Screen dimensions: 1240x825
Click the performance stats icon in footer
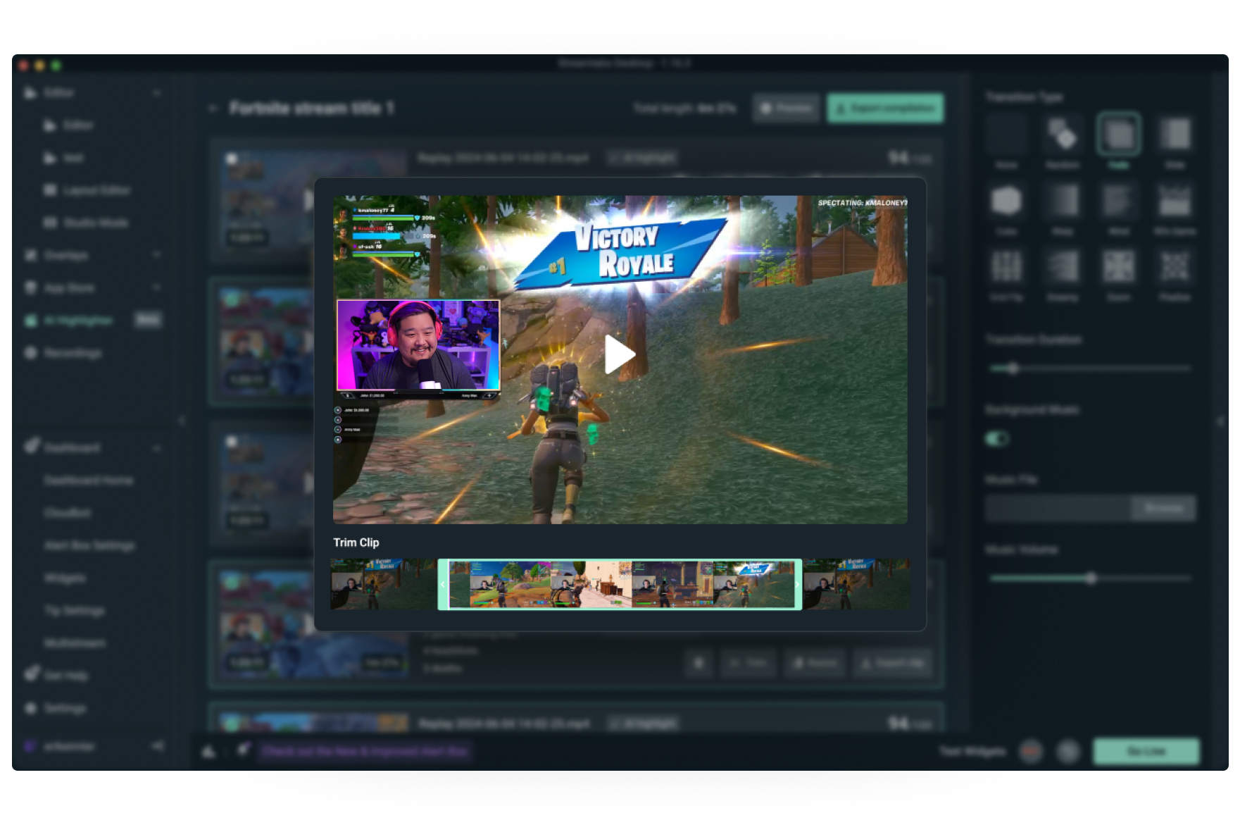(x=209, y=752)
